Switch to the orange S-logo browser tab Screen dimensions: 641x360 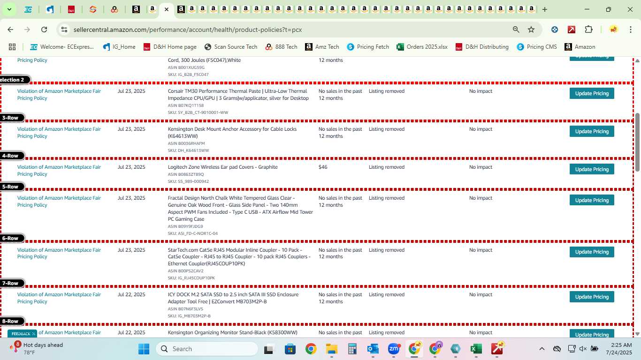click(x=93, y=9)
